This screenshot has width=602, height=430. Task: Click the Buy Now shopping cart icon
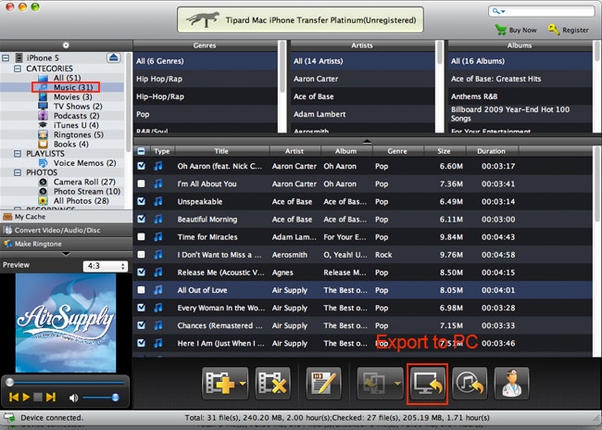501,30
